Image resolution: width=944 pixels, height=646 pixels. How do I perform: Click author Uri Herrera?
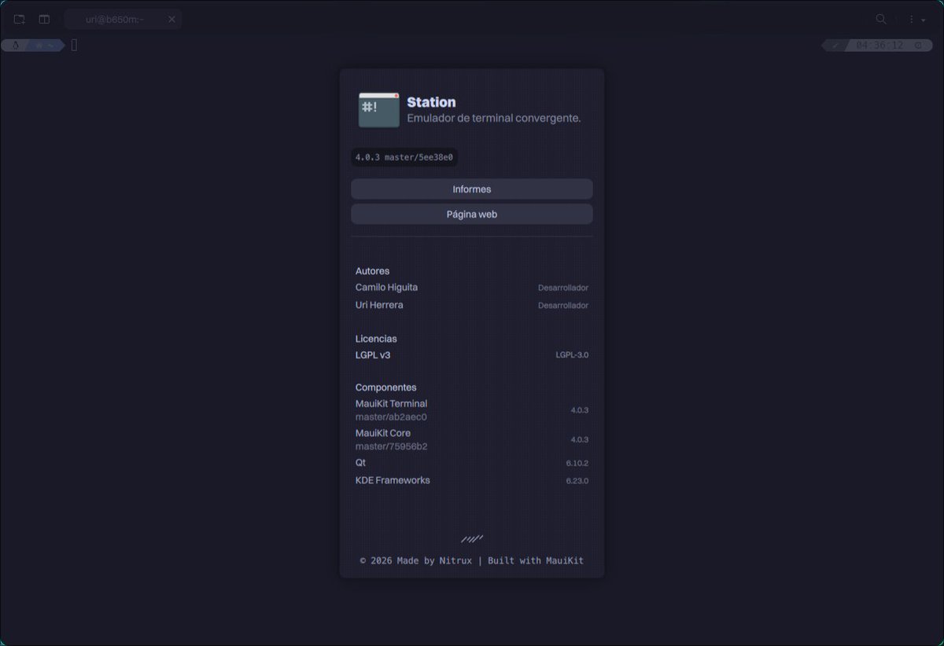pyautogui.click(x=379, y=305)
